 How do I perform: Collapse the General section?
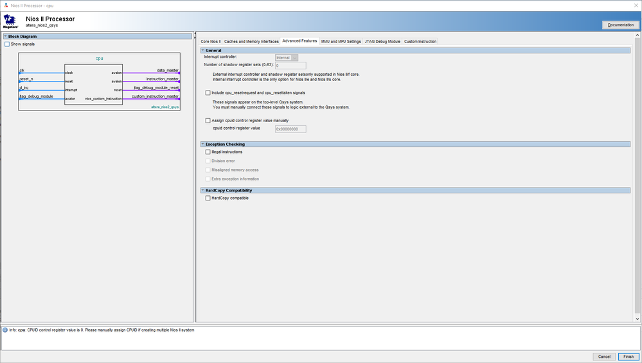[x=202, y=50]
